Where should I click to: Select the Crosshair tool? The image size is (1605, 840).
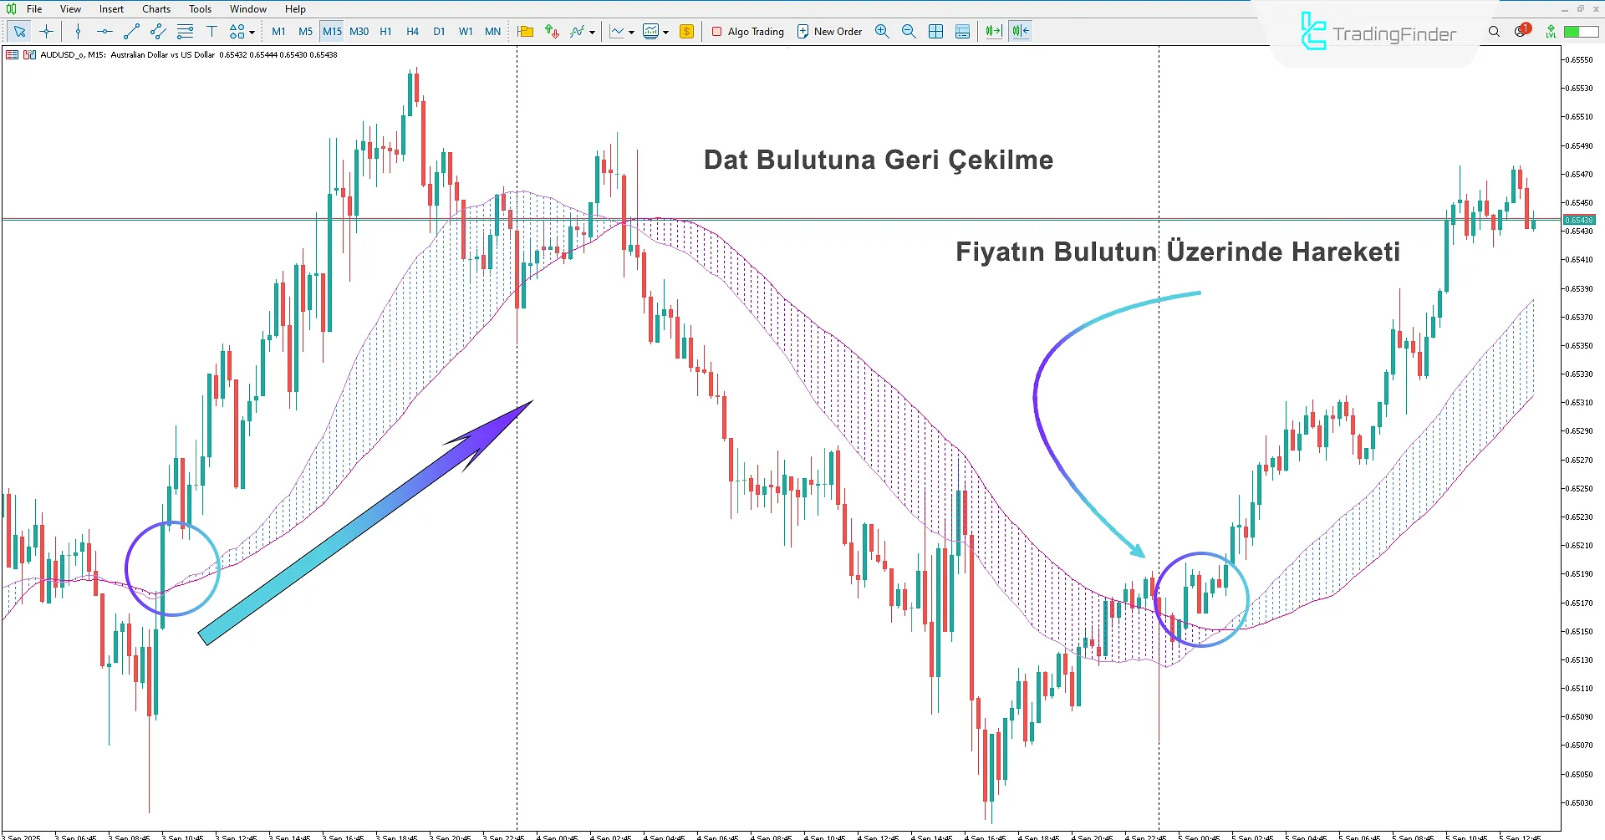46,31
